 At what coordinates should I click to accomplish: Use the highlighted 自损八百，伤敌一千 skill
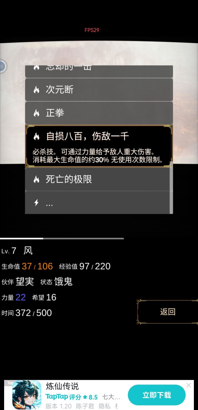click(99, 146)
